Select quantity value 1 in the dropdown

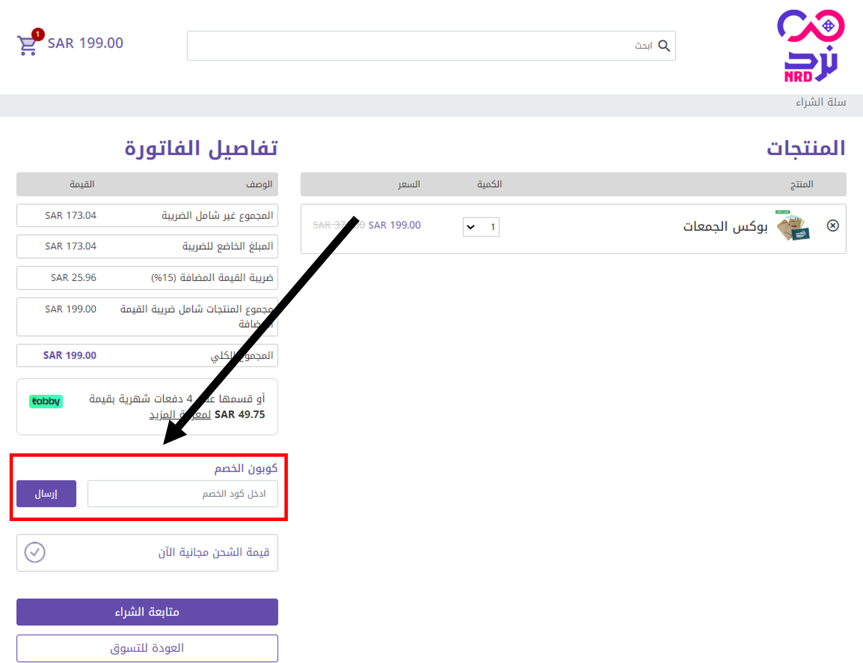[491, 227]
